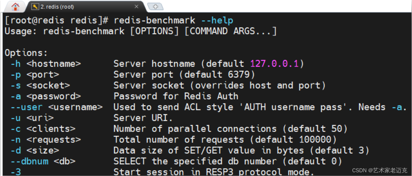Click 'Server socket (overrides host and port)' text
412x176 pixels.
pyautogui.click(x=220, y=85)
